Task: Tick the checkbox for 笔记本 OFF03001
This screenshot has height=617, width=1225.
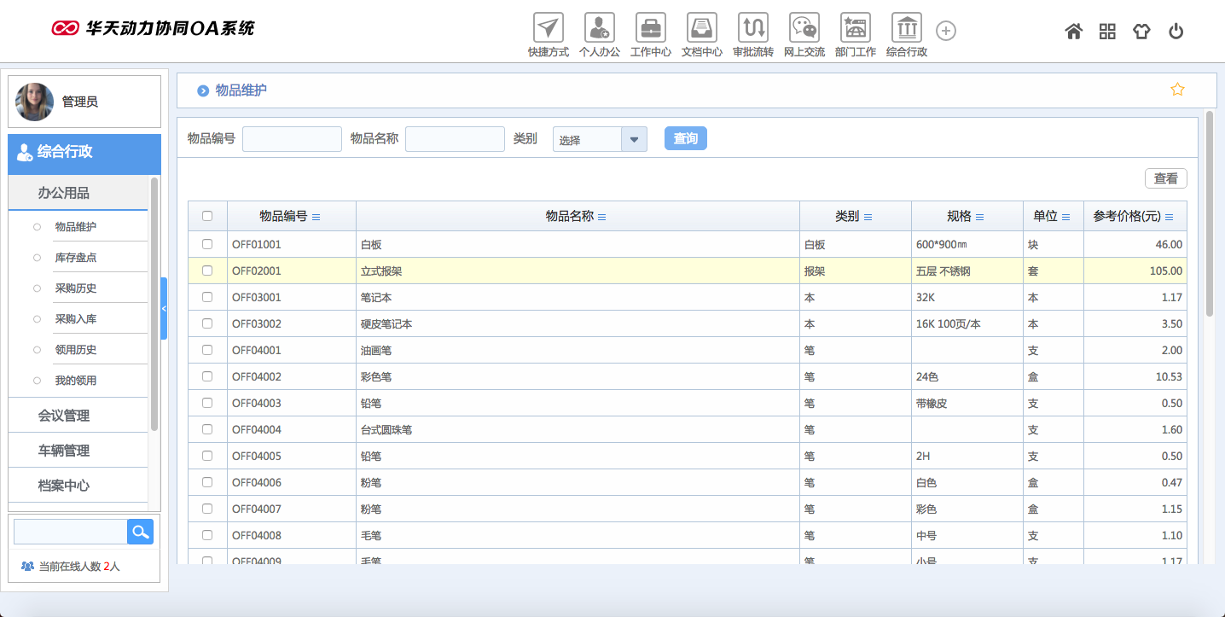Action: click(x=207, y=297)
